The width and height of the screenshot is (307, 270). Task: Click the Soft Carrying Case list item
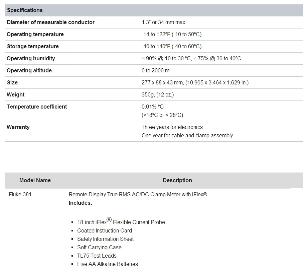[x=99, y=248]
